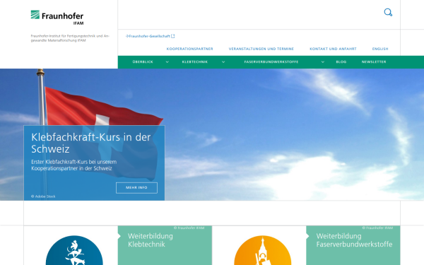424x265 pixels.
Task: Open the Weiterbildung Faserverbundwerkstoffe tile
Action: point(353,245)
